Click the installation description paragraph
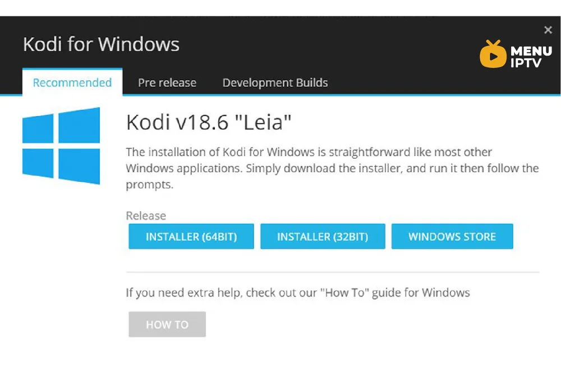This screenshot has height=375, width=561. [x=332, y=168]
